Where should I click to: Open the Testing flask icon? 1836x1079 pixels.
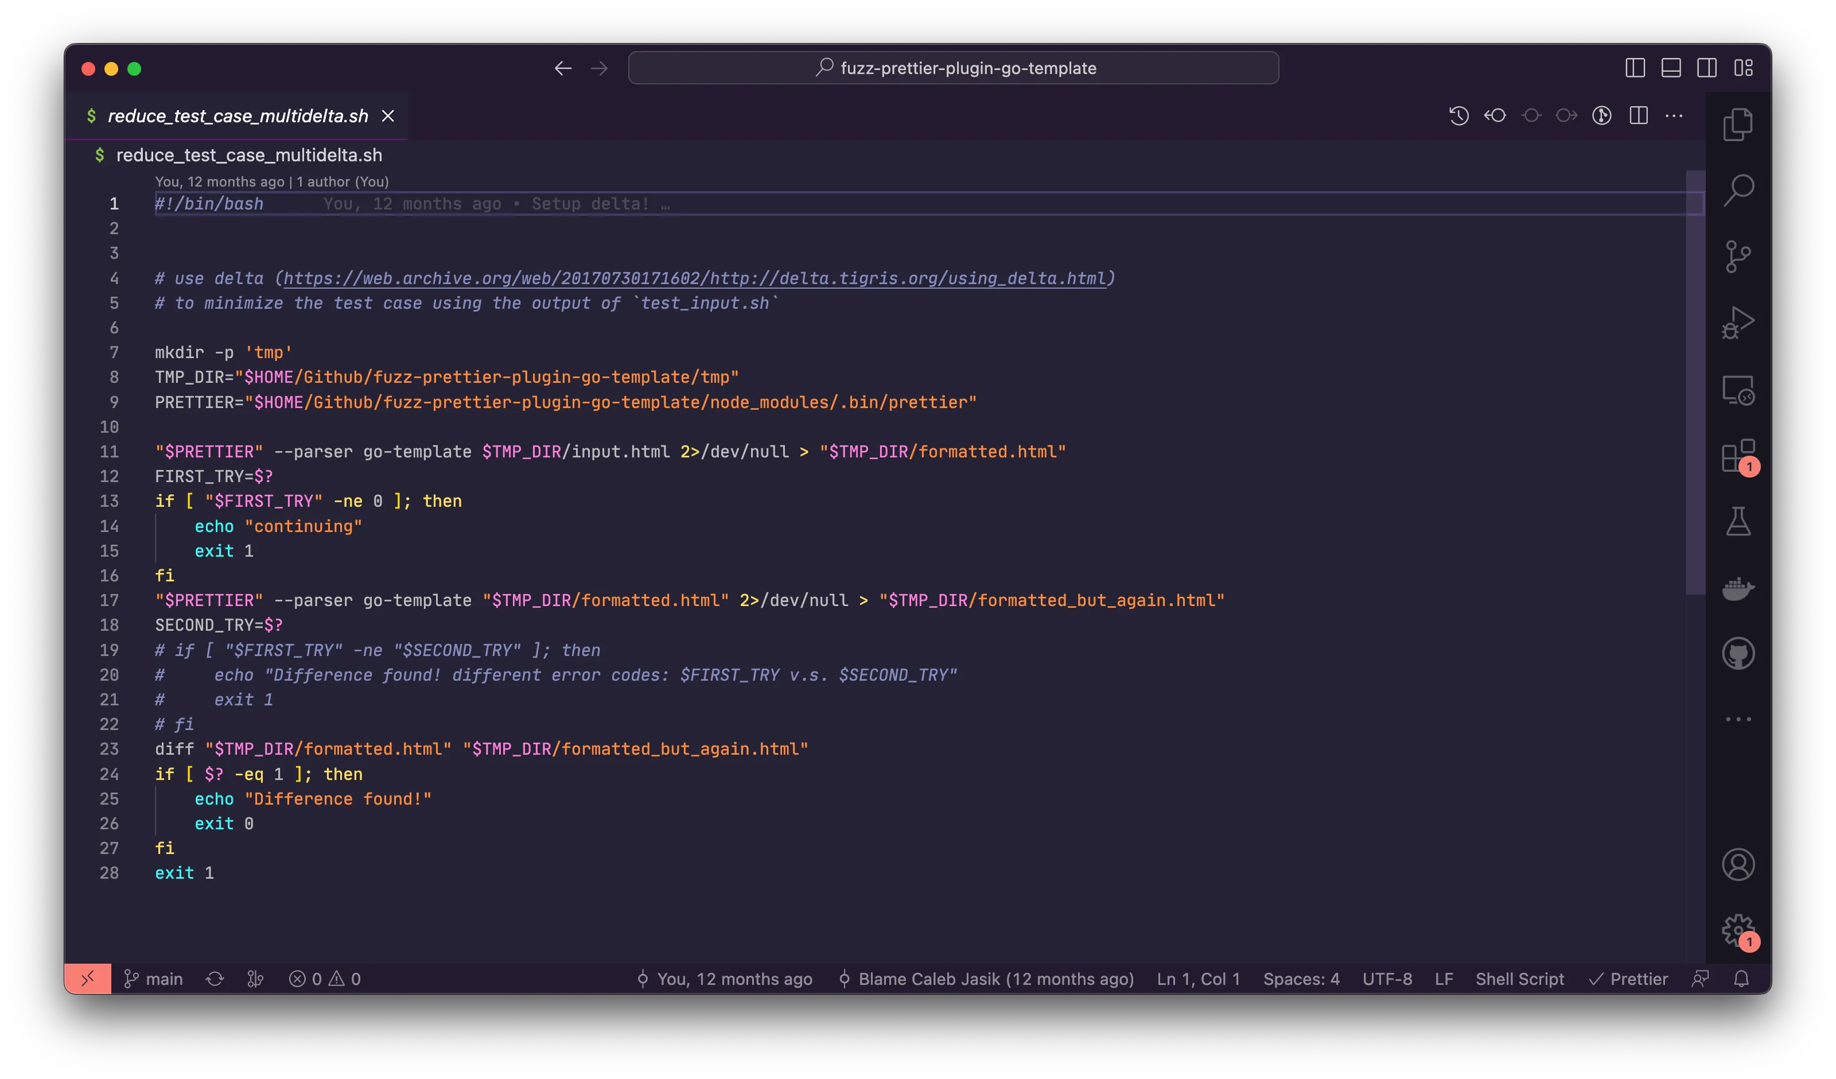point(1738,522)
